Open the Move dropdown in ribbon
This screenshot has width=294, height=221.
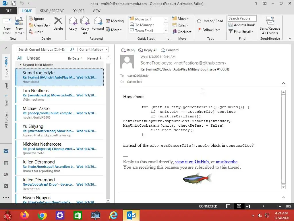181,18
